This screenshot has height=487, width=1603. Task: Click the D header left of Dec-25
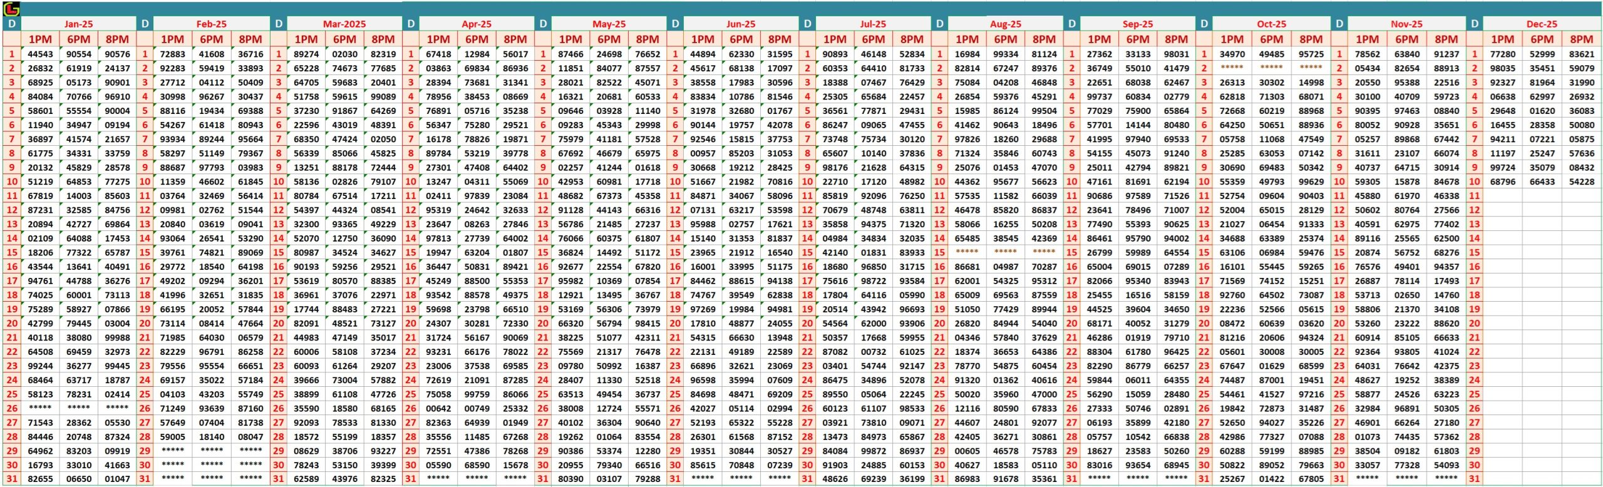click(1475, 24)
